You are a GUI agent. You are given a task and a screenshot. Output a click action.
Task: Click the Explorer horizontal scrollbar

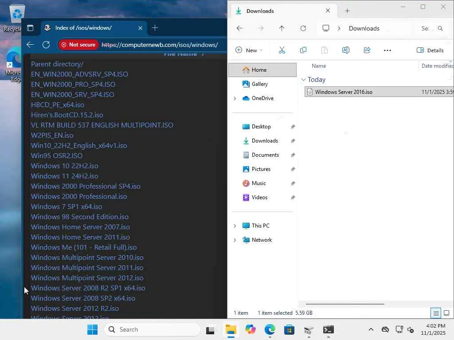click(345, 304)
